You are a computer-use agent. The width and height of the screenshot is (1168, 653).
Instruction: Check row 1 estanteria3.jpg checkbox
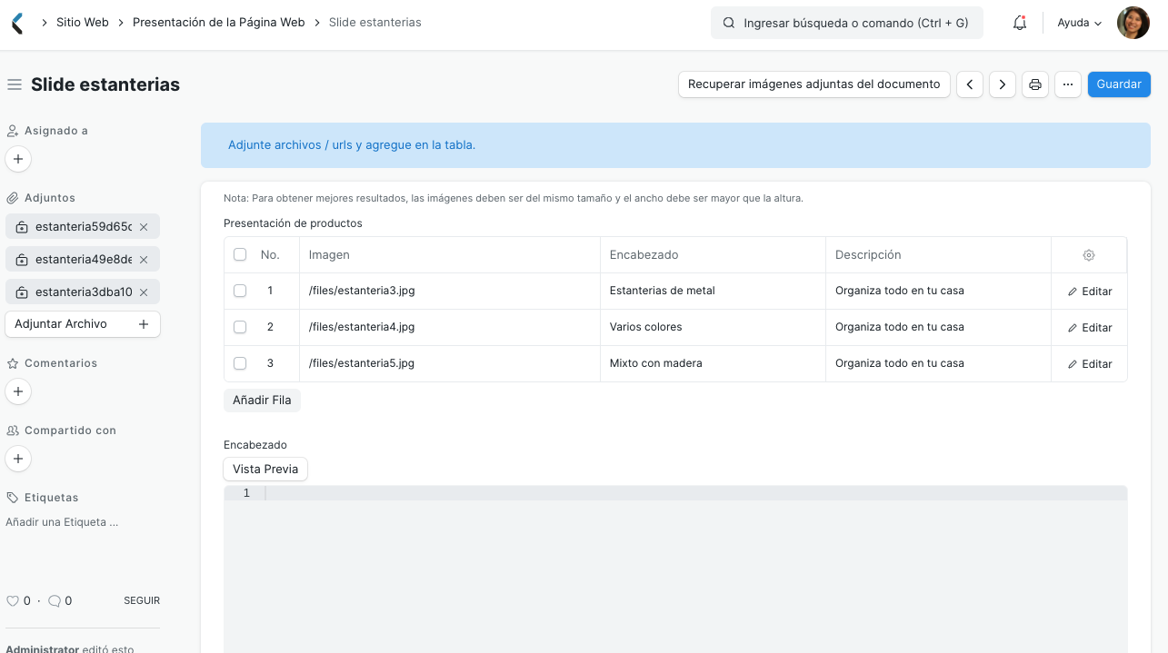tap(240, 291)
